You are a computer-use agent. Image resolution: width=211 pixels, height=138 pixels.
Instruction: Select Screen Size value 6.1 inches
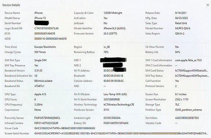coord(181,94)
